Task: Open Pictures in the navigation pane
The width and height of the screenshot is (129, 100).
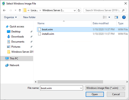Action: click(x=16, y=47)
